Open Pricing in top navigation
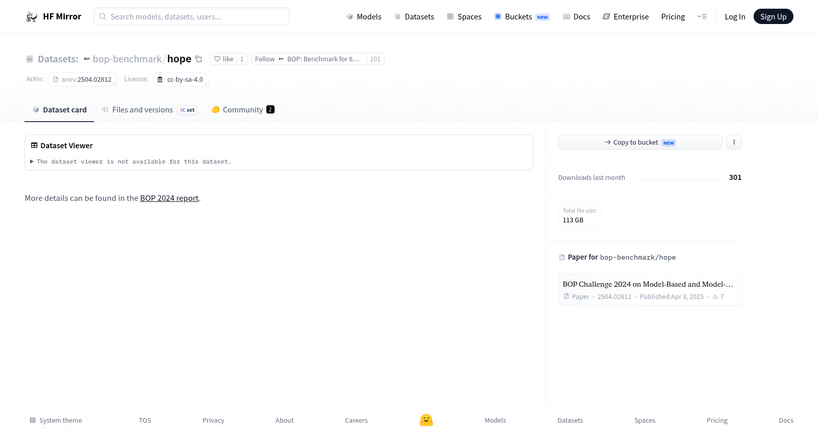 [673, 17]
